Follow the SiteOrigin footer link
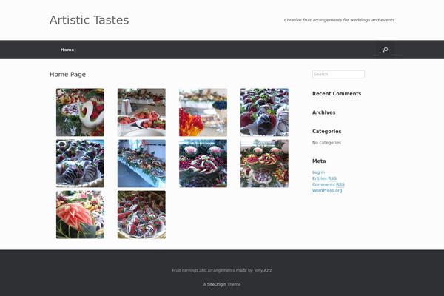The image size is (444, 296). tap(216, 284)
